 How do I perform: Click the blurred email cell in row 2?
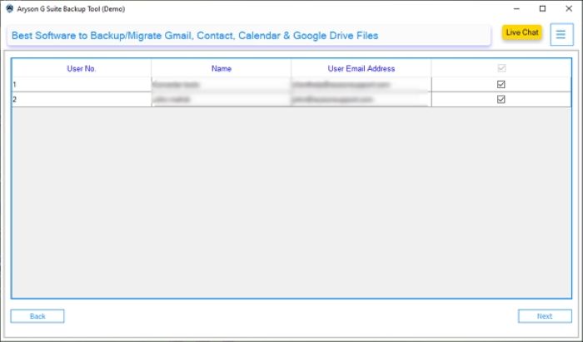361,99
